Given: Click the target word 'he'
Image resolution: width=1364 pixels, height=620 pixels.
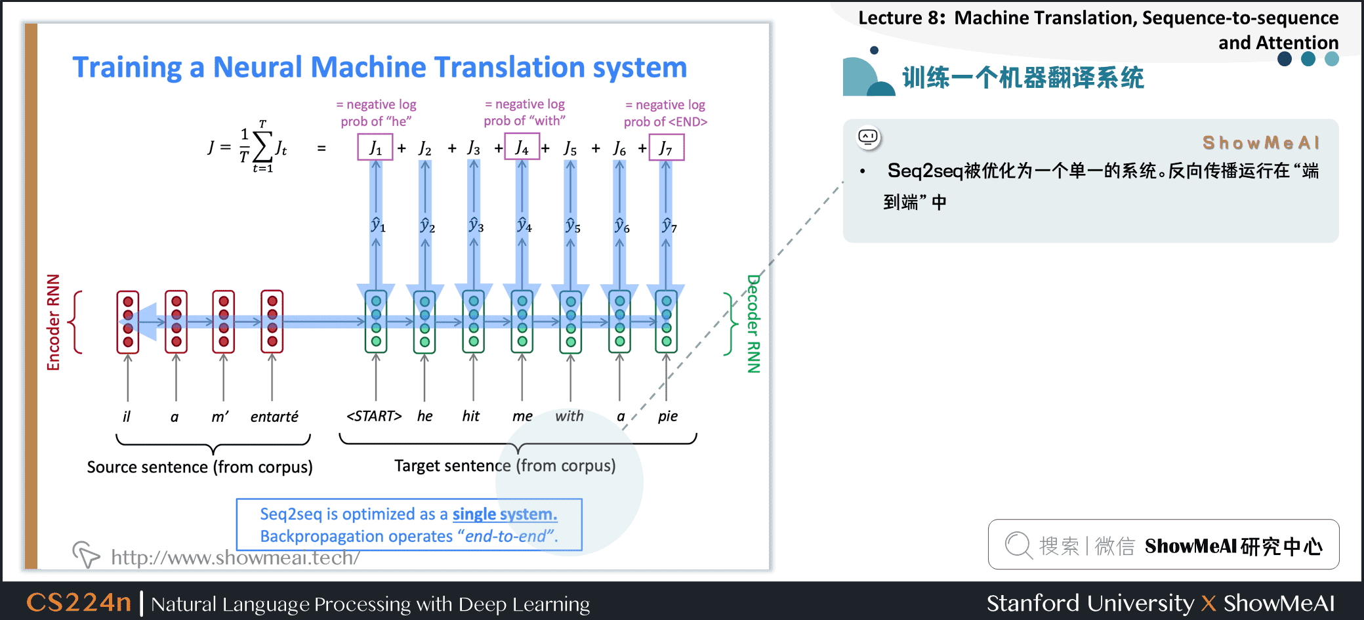Looking at the screenshot, I should click(425, 416).
